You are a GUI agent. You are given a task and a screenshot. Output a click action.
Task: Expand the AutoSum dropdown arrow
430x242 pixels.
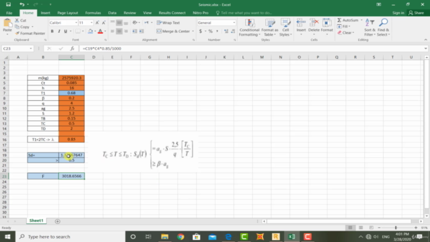[x=361, y=20]
